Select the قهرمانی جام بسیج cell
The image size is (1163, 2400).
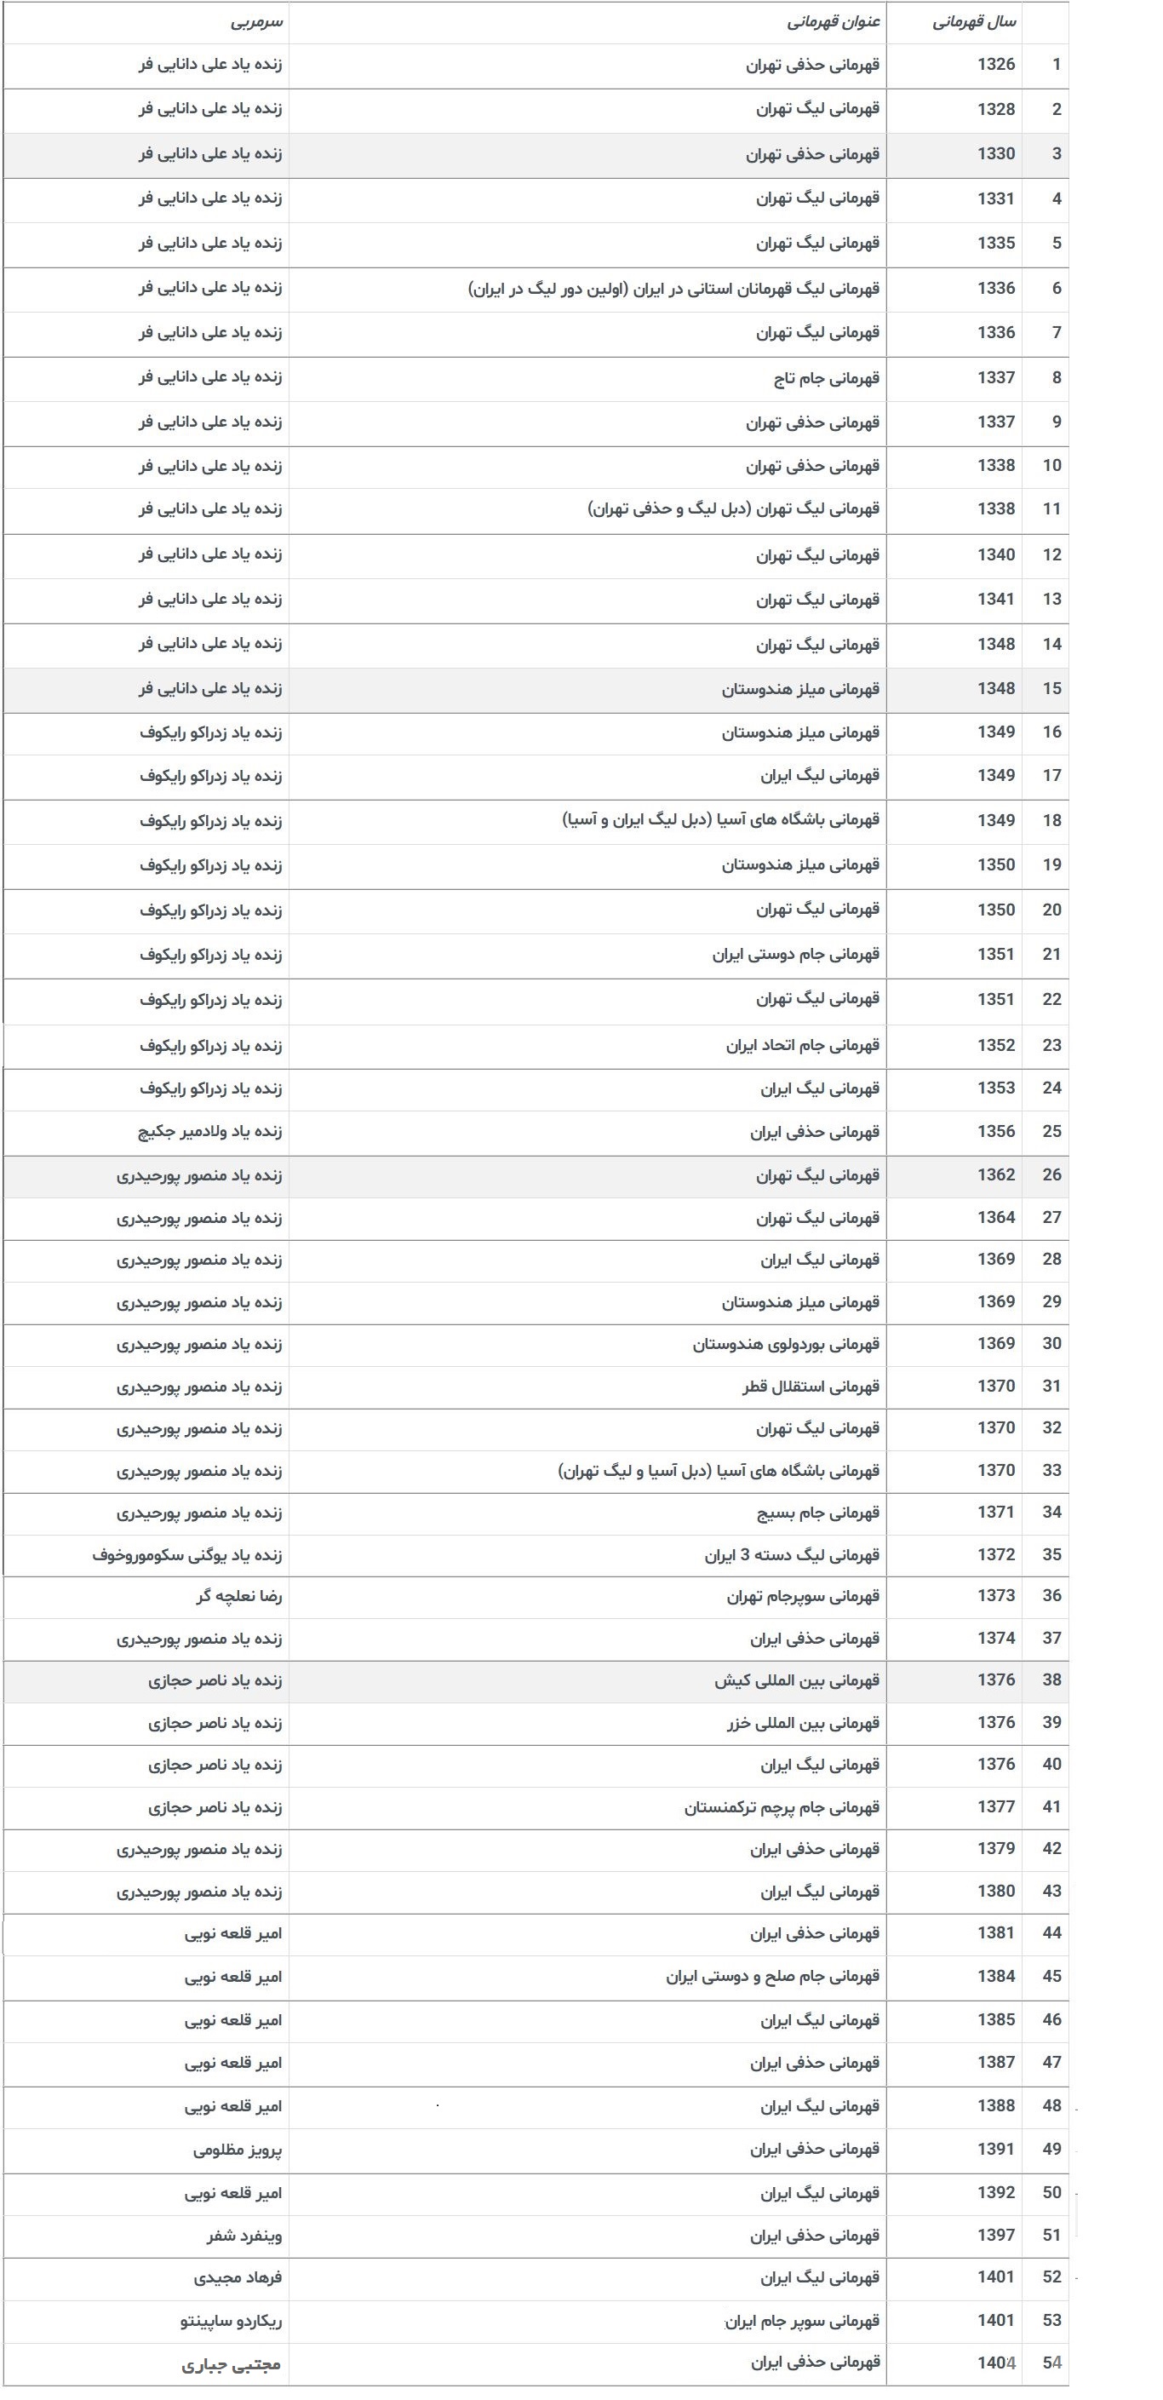pyautogui.click(x=818, y=1513)
